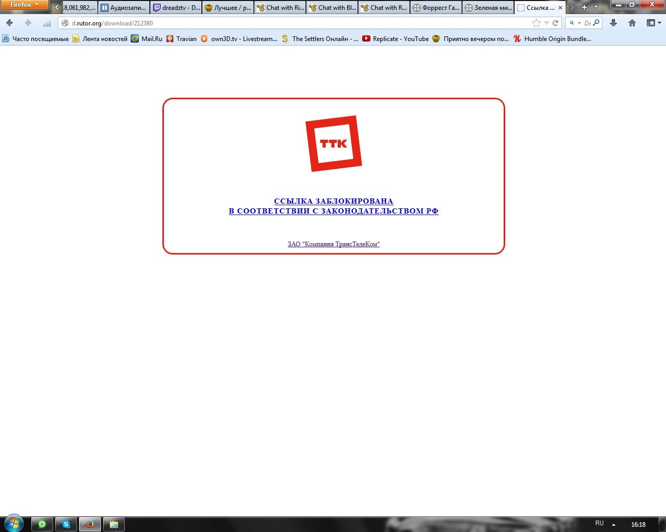Image resolution: width=666 pixels, height=532 pixels.
Task: Close the active Ссылка tab
Action: coord(560,8)
